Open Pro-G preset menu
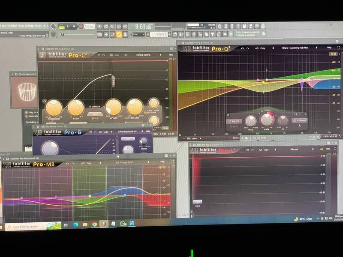Screen dimensions: 343x257 click(x=127, y=131)
